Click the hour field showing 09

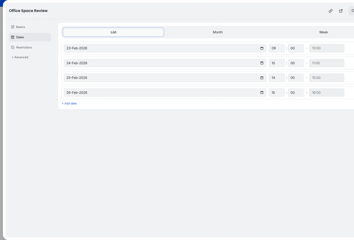point(277,48)
